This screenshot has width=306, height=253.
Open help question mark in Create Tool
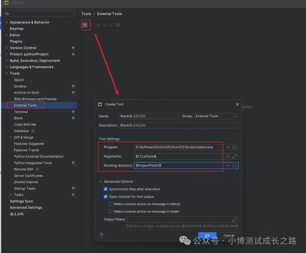coord(101,235)
